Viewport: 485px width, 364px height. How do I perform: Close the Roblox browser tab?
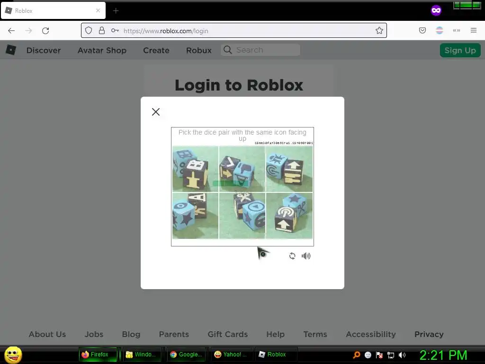(x=98, y=10)
